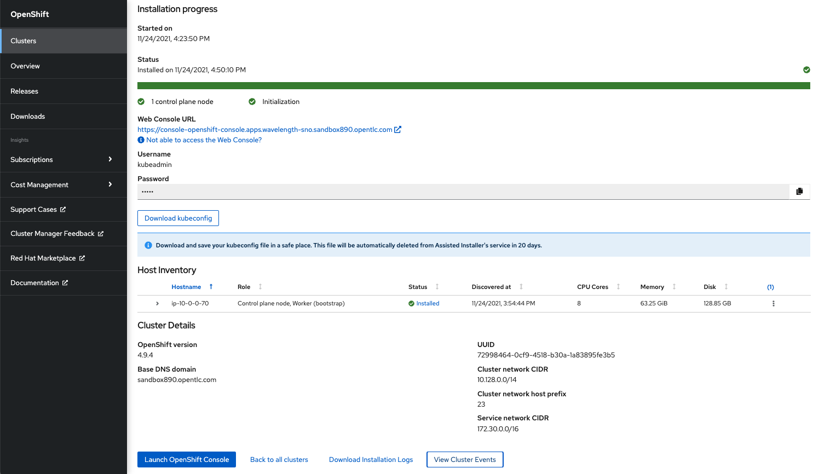Toggle sort order on Memory column
Screen dimensions: 813x474
pos(674,286)
